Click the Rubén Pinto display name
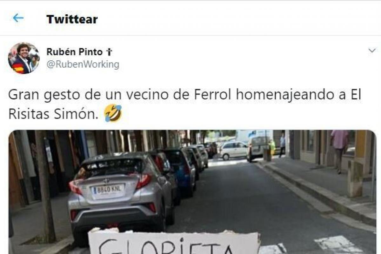The width and height of the screenshot is (381, 254). tap(75, 52)
